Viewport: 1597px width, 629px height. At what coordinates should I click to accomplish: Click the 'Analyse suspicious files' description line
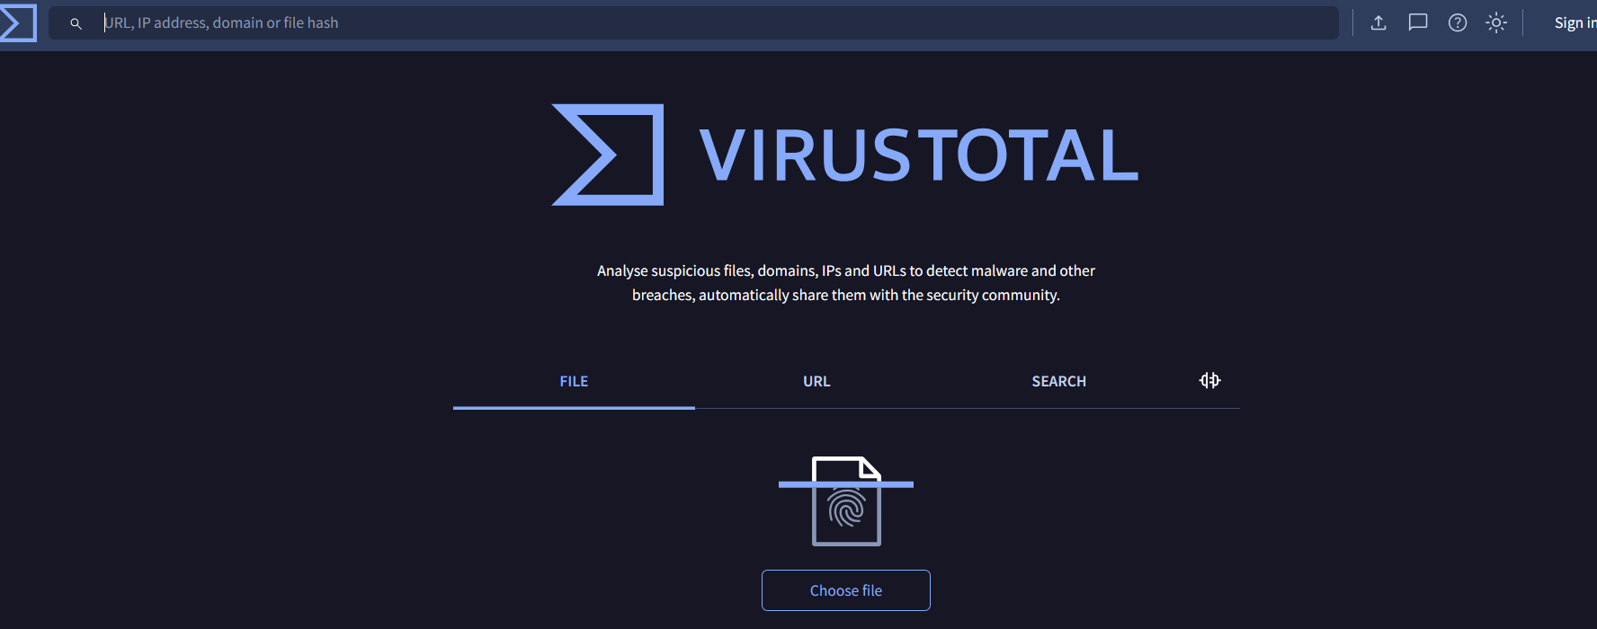(845, 270)
